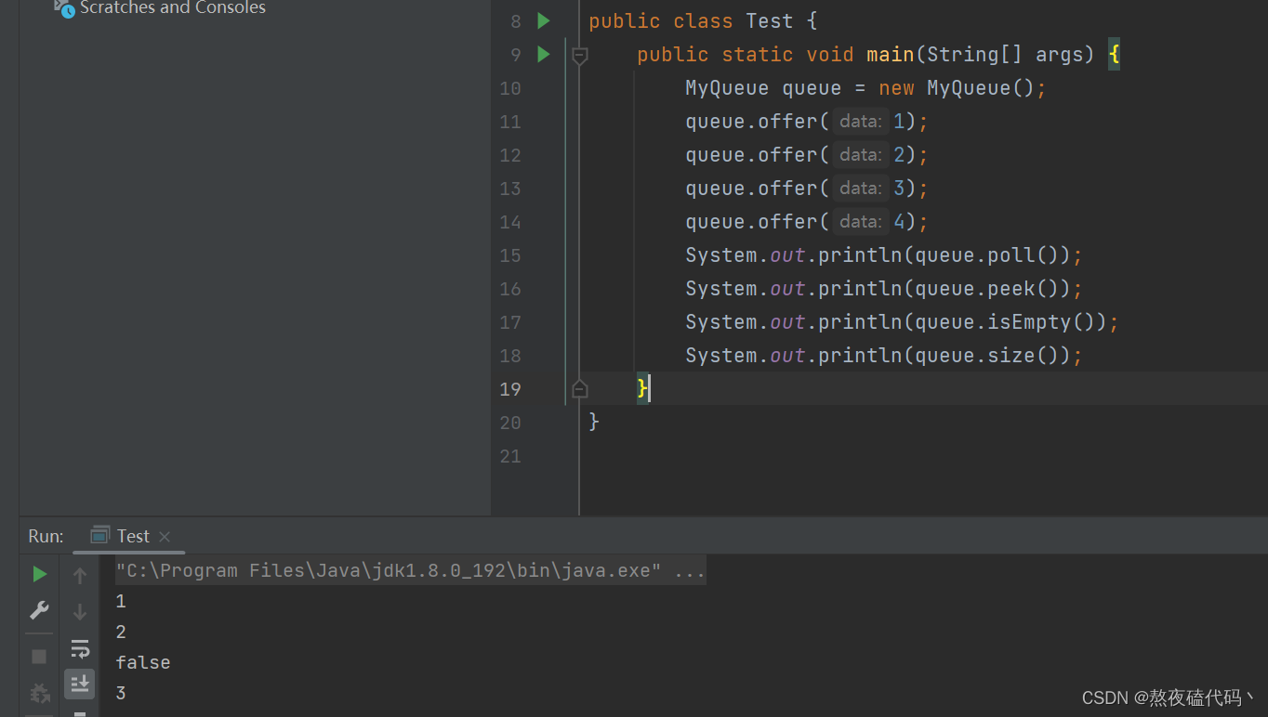This screenshot has height=717, width=1268.
Task: Click line number 10 in the gutter
Action: tap(510, 88)
